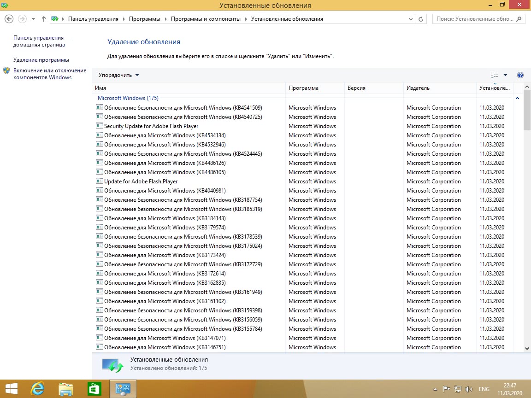531x398 pixels.
Task: Open the Удаление программы link
Action: coord(41,60)
